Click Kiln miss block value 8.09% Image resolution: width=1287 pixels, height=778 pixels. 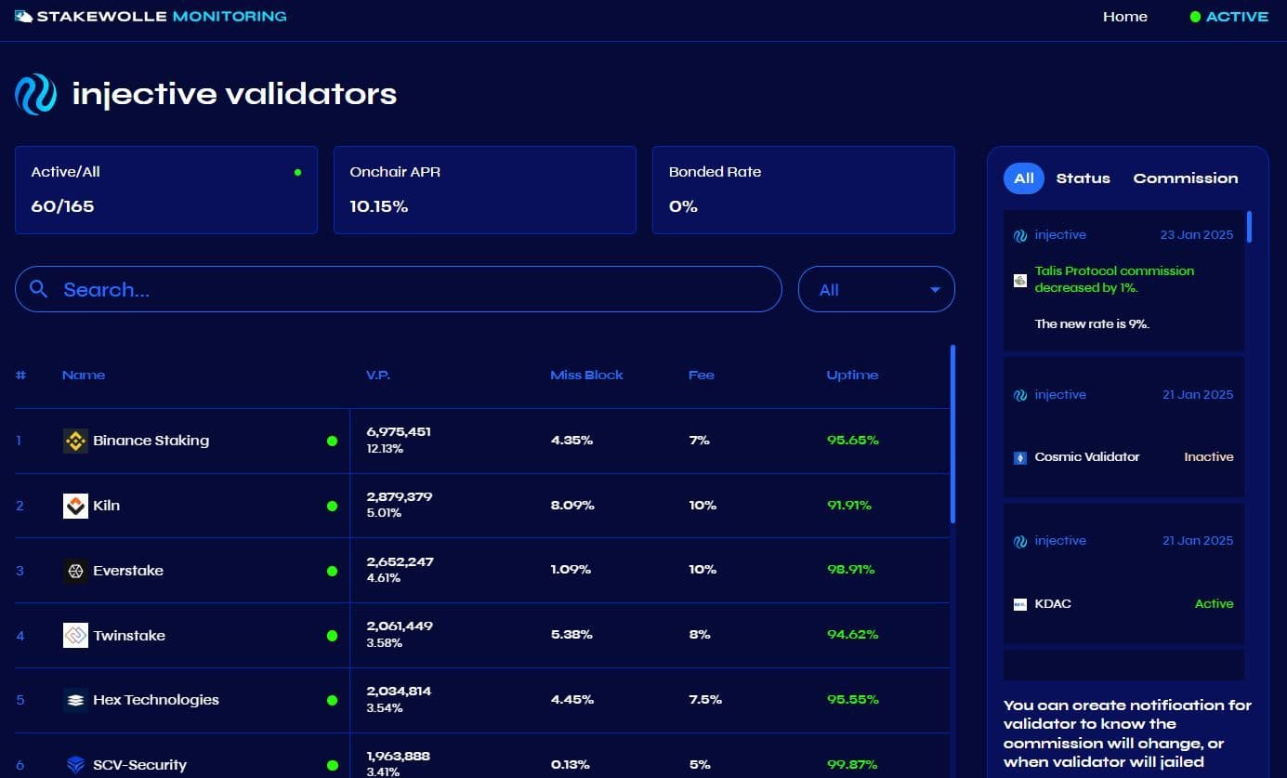(x=572, y=506)
